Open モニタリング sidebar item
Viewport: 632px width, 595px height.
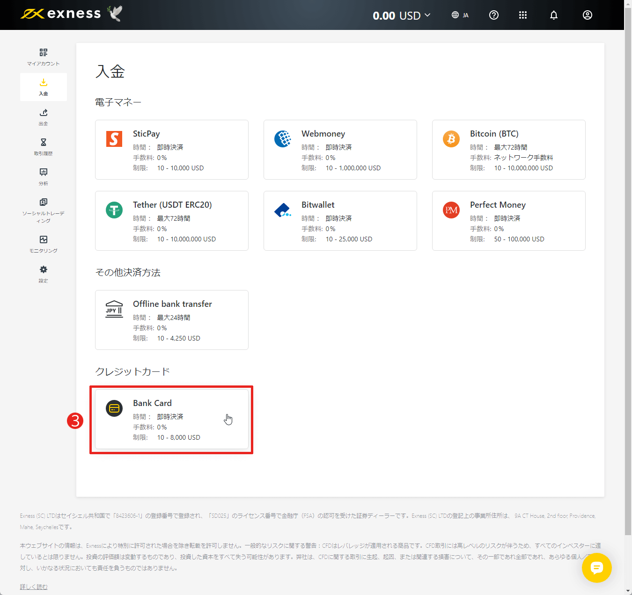click(44, 244)
